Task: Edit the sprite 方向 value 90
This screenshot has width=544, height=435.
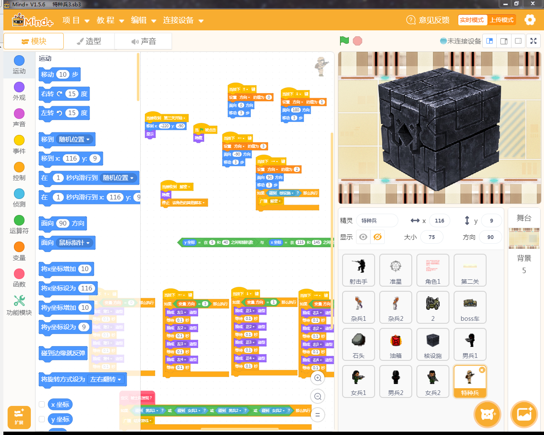Action: [490, 237]
